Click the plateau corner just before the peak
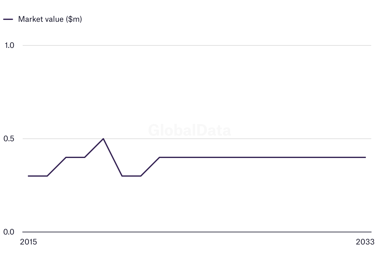The image size is (379, 260). [84, 157]
